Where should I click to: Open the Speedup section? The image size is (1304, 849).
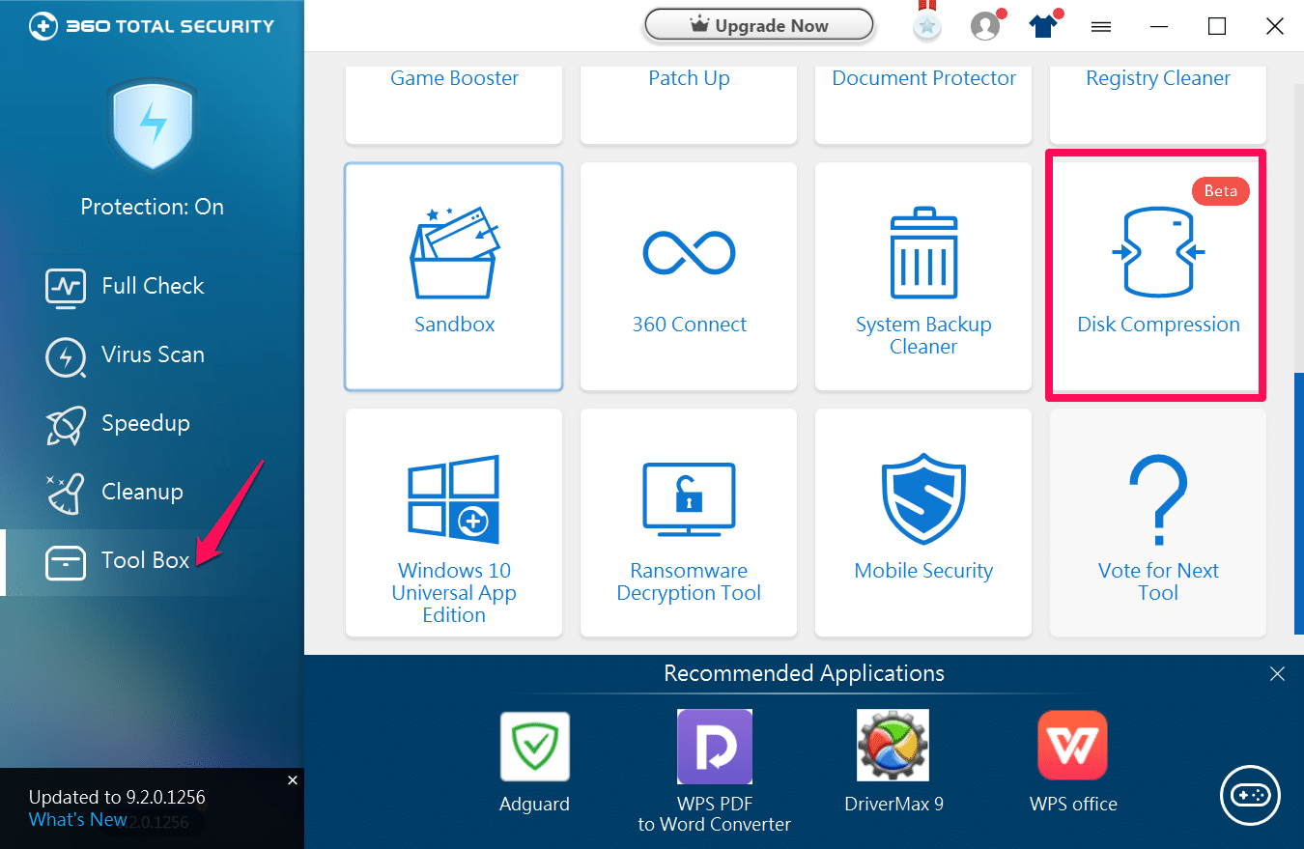pyautogui.click(x=152, y=423)
